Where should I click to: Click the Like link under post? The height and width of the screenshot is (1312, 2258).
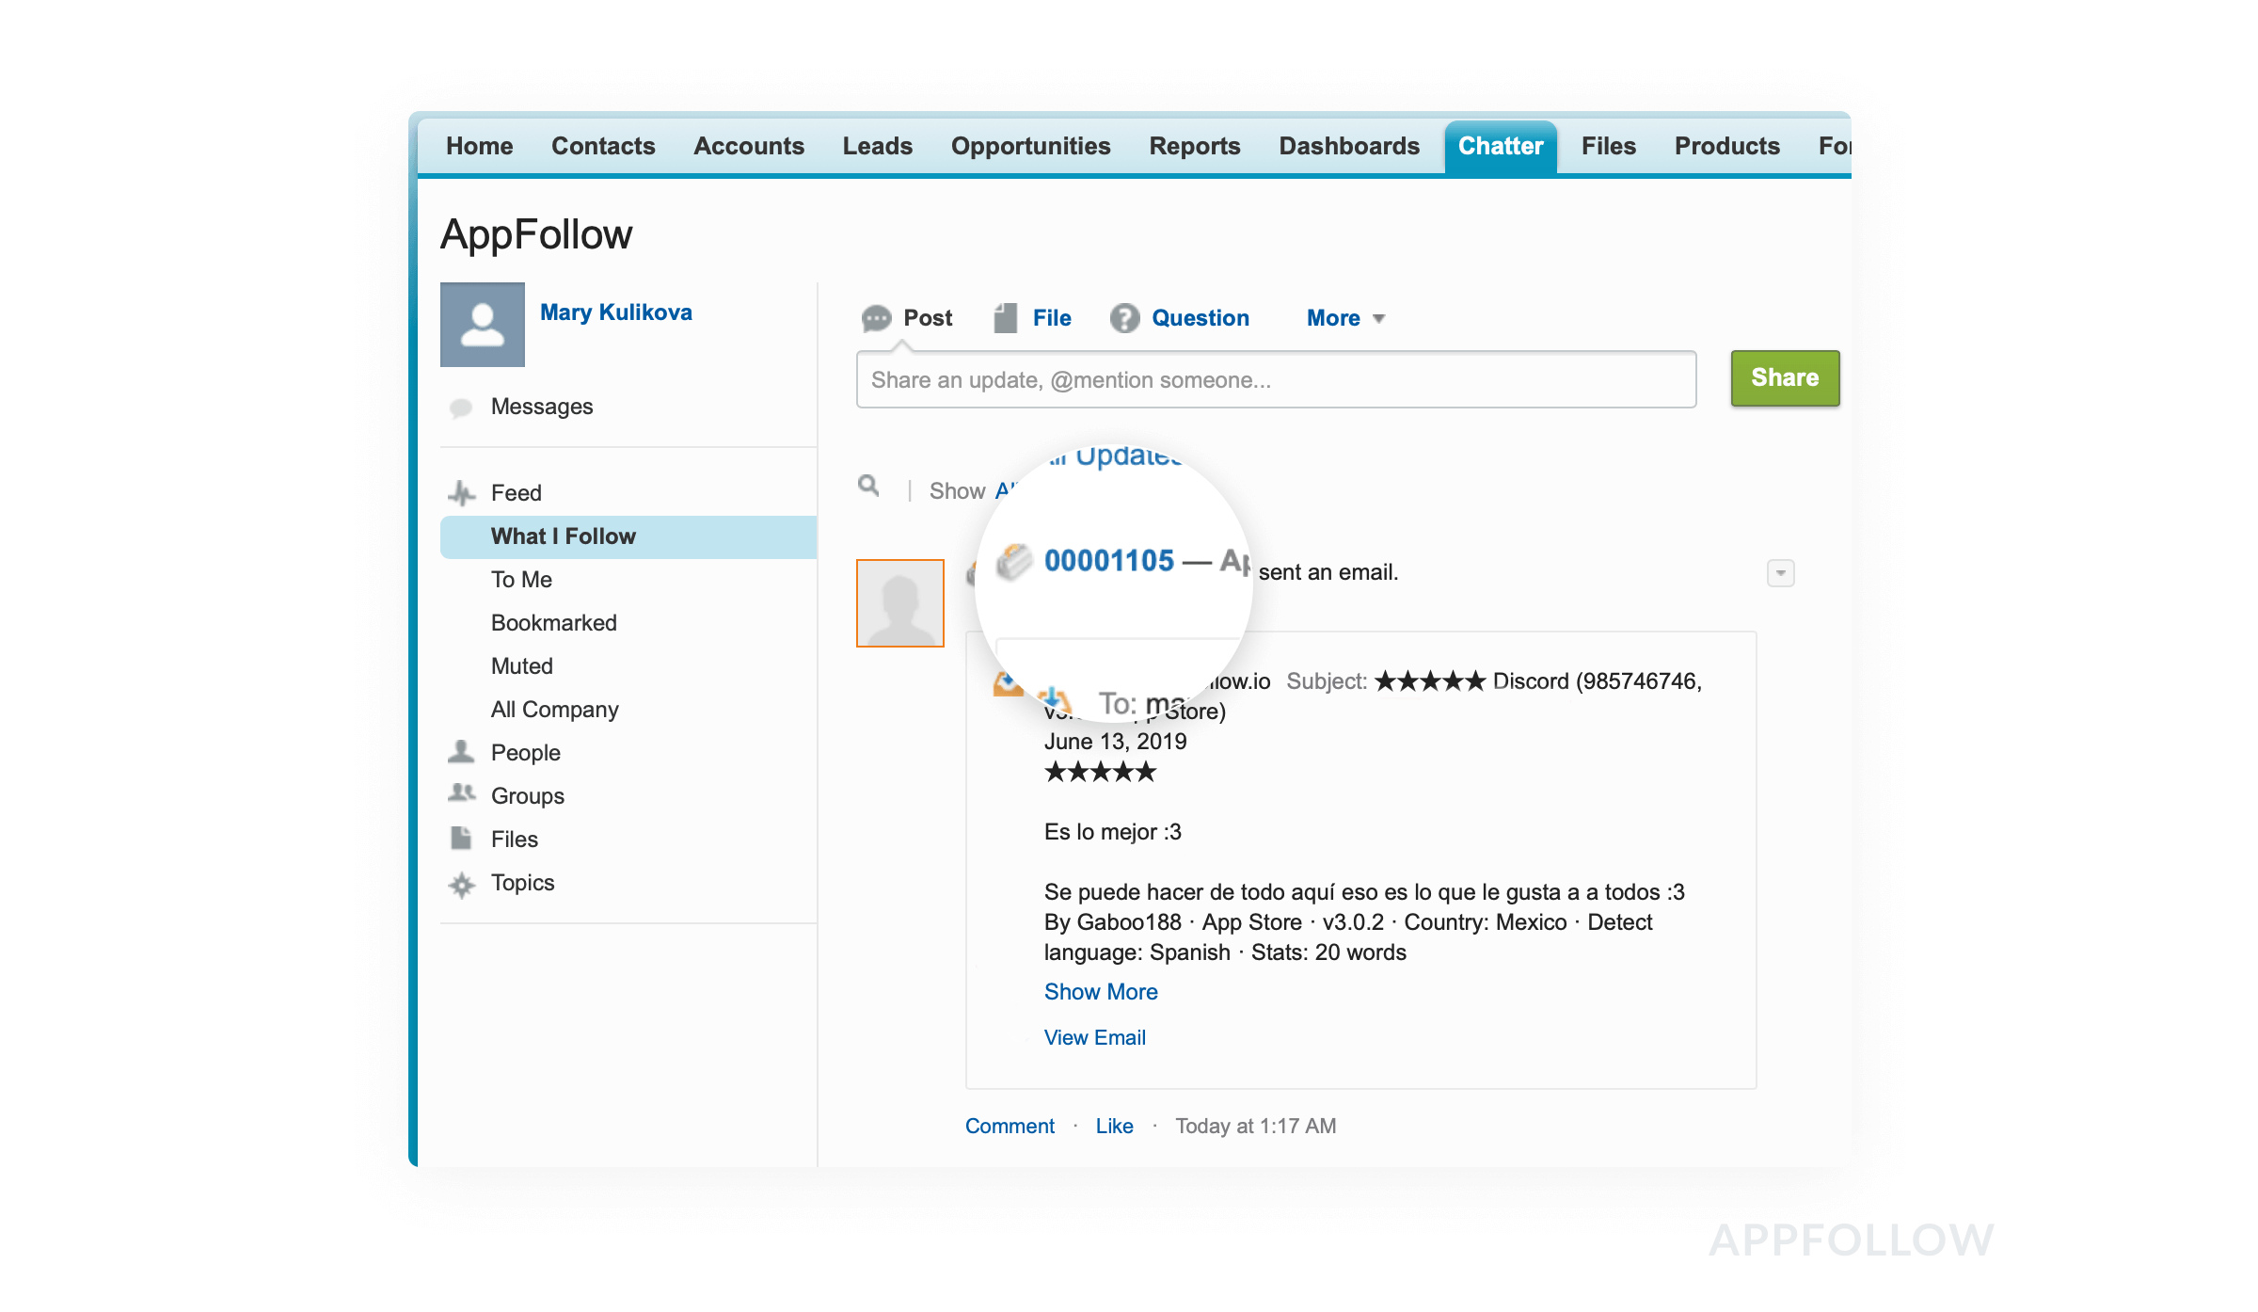pos(1114,1126)
